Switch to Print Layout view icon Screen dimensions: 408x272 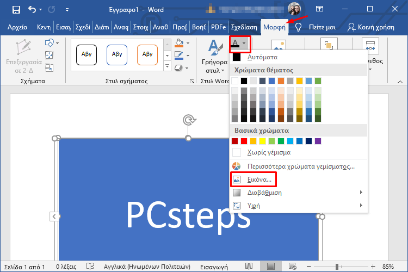270,266
